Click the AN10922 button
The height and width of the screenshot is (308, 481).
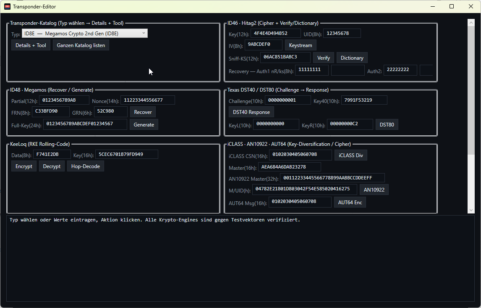pos(374,190)
